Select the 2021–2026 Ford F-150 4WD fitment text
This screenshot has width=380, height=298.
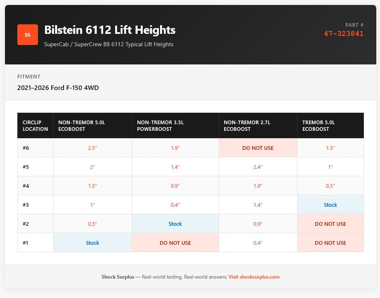coord(58,88)
